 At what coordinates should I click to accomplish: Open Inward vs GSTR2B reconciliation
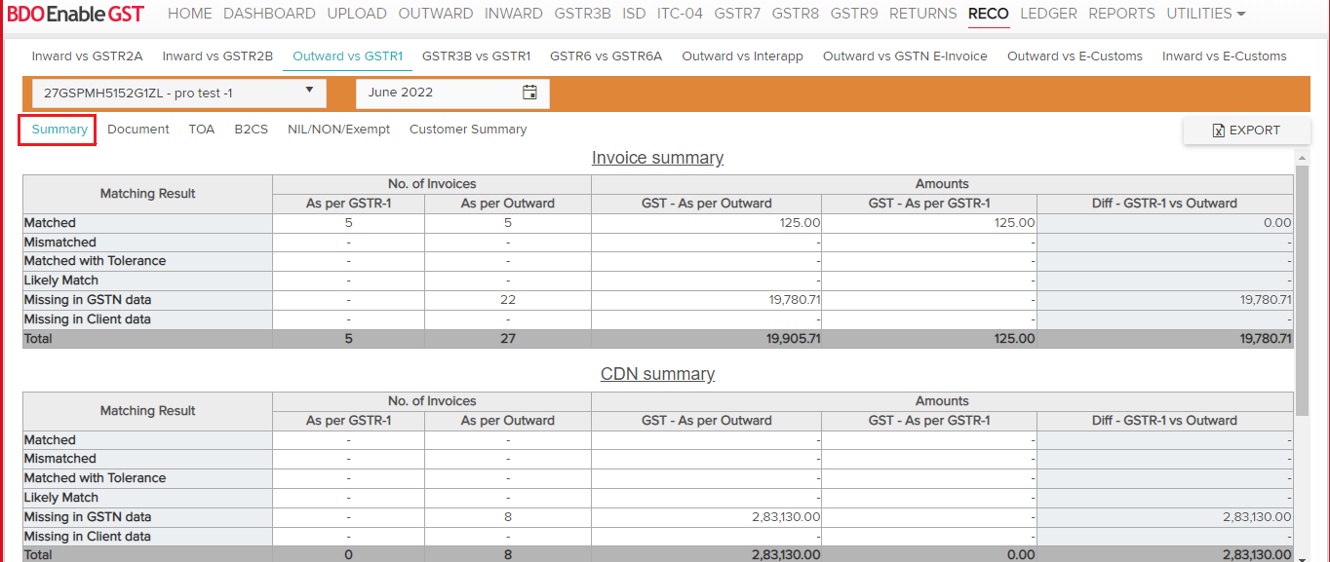pos(217,56)
